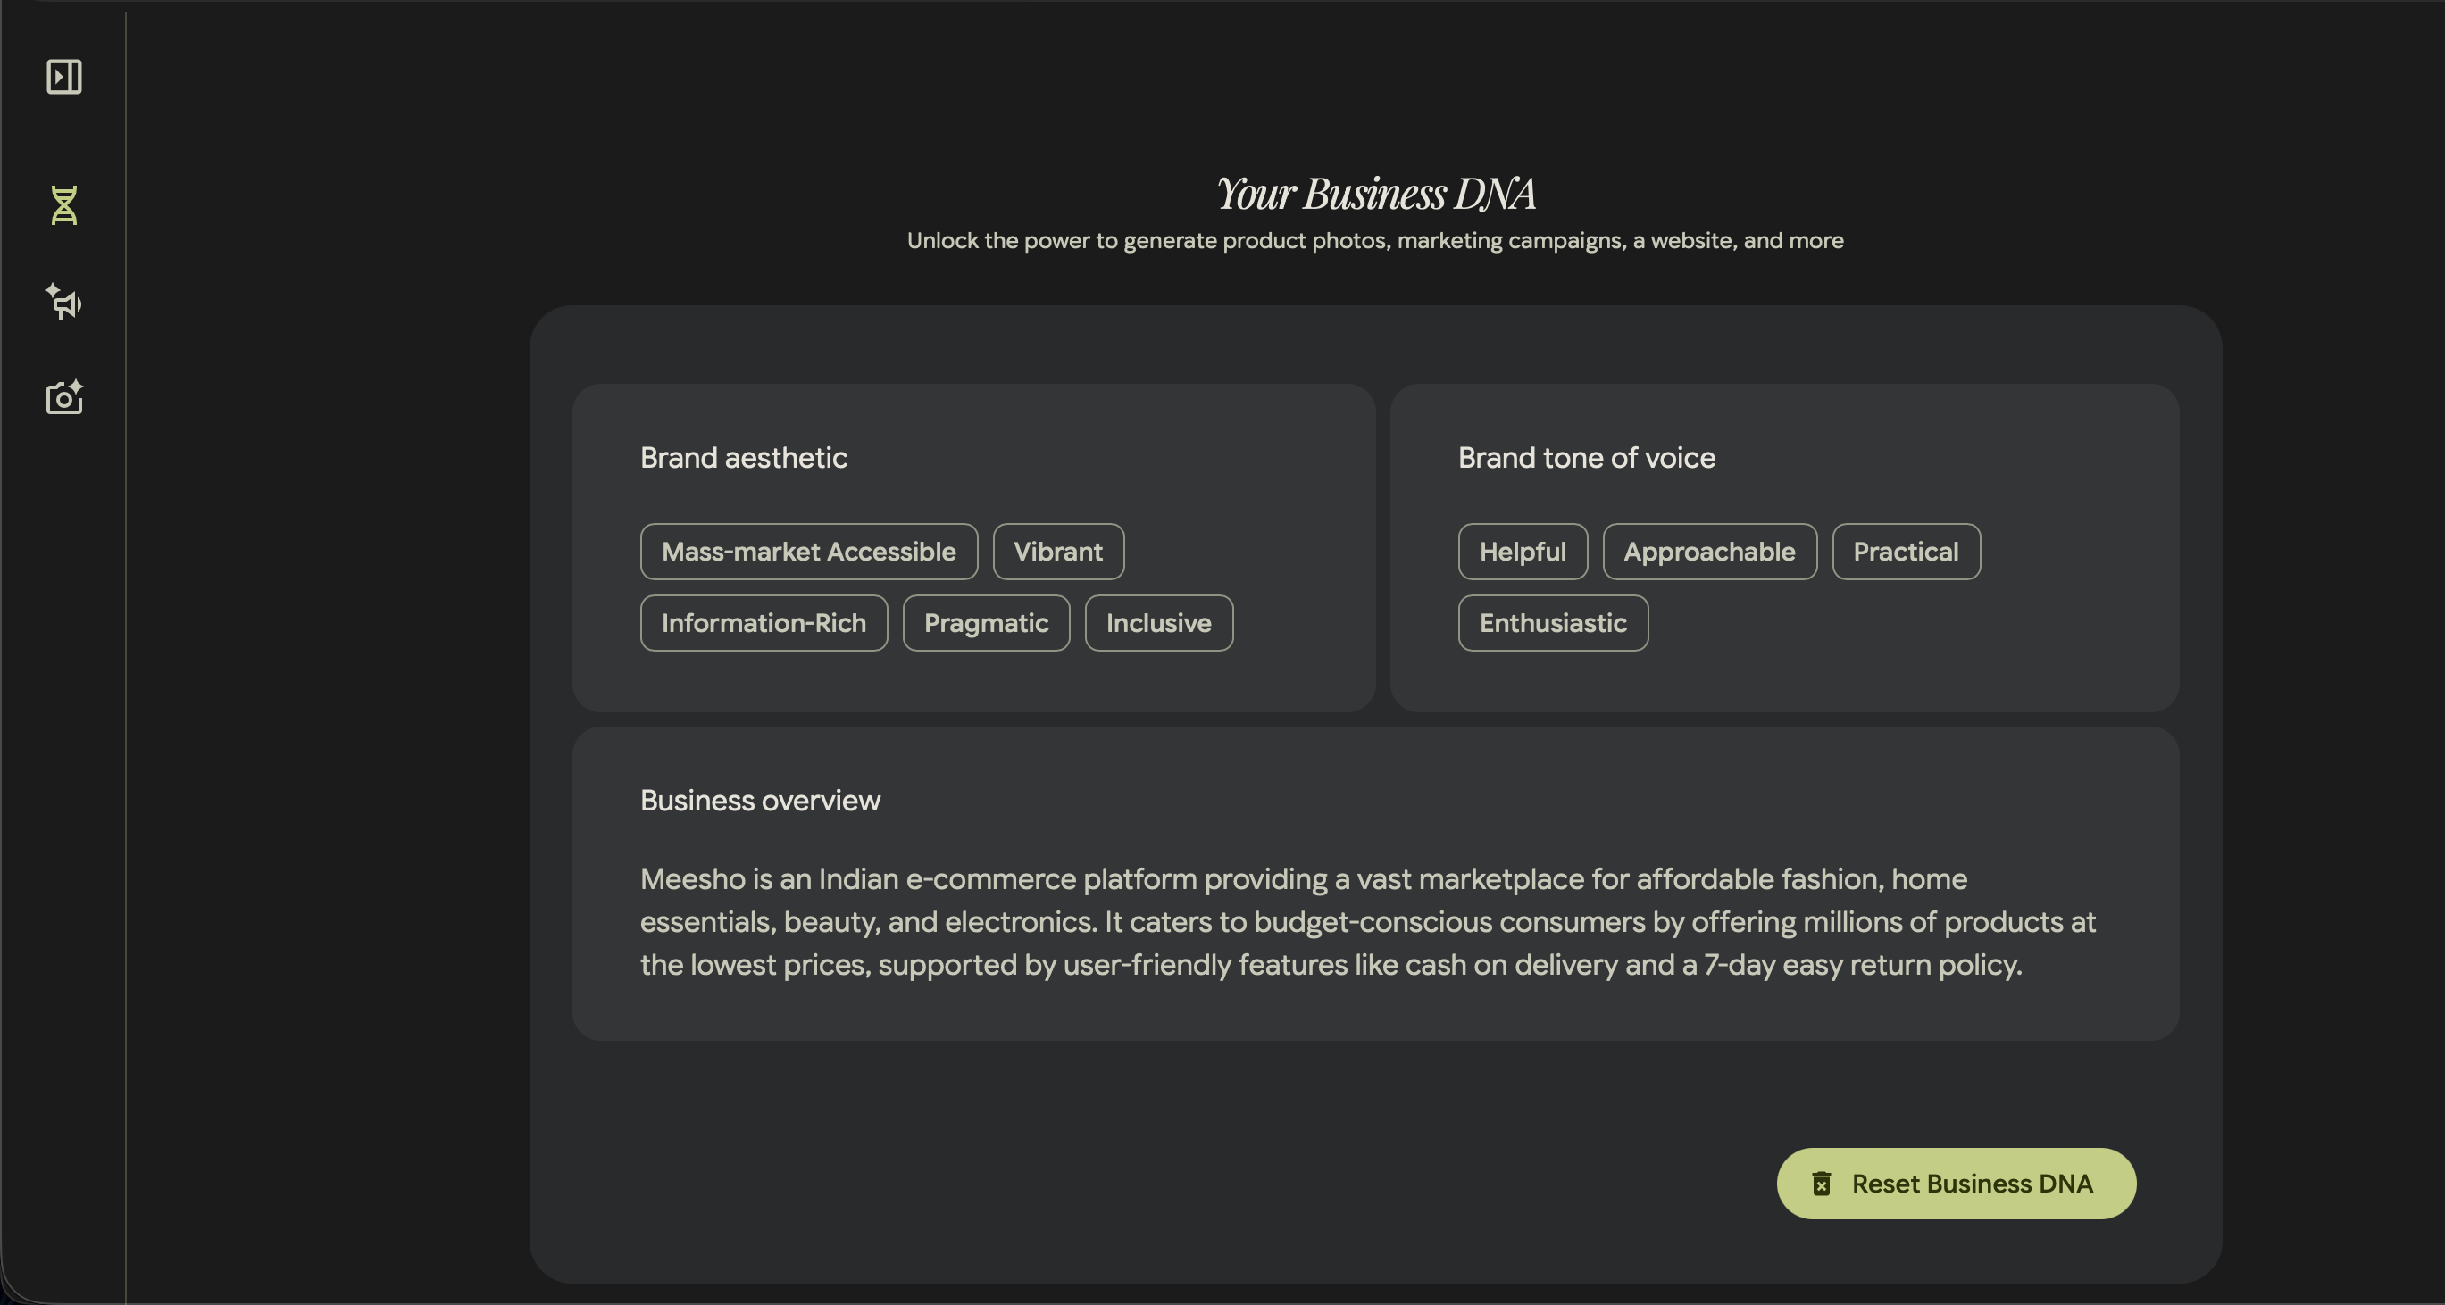Open the campaigns megaphone icon
2445x1305 pixels.
point(64,302)
